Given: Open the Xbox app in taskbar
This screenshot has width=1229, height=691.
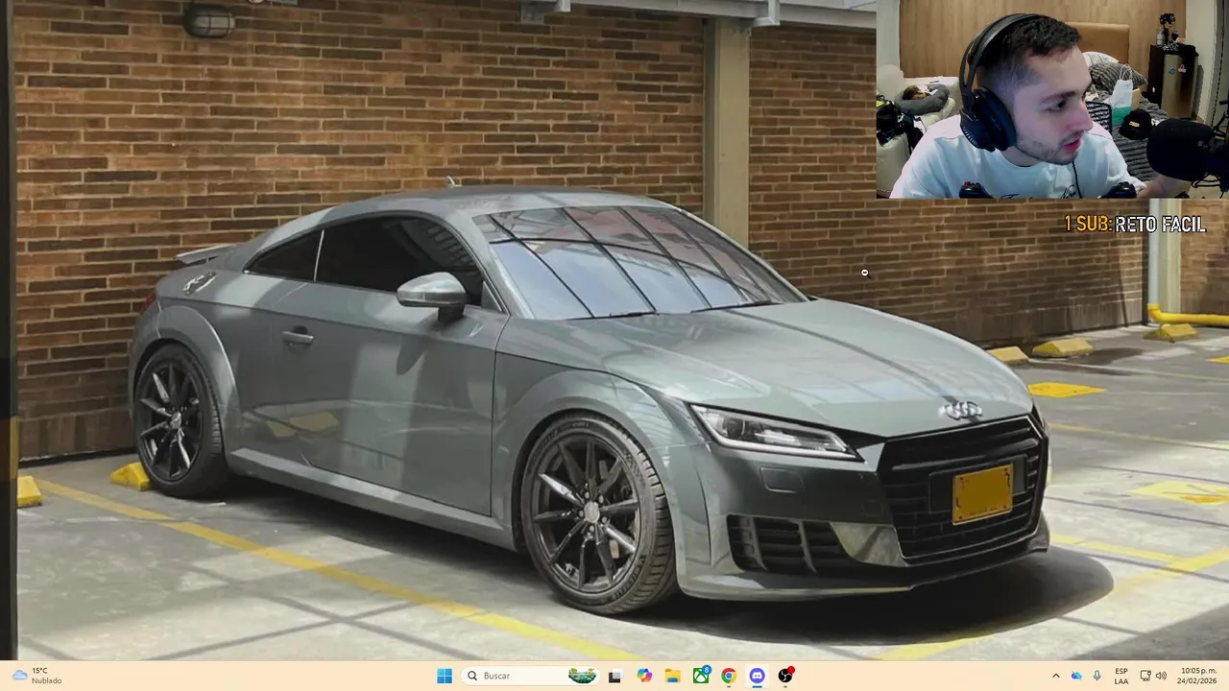Looking at the screenshot, I should (x=701, y=676).
